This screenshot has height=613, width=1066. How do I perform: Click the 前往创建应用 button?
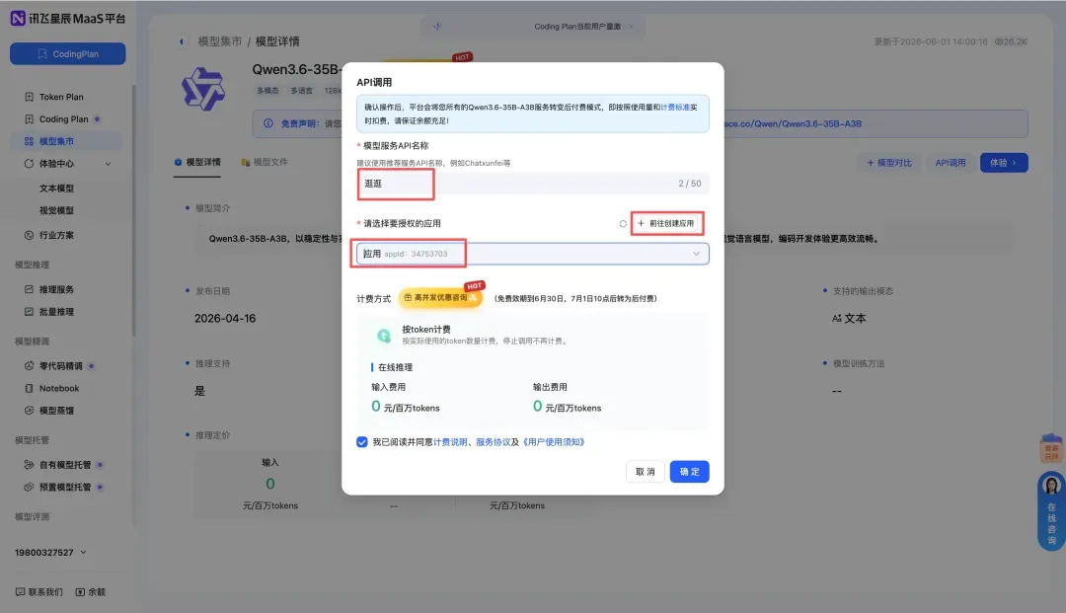point(666,224)
